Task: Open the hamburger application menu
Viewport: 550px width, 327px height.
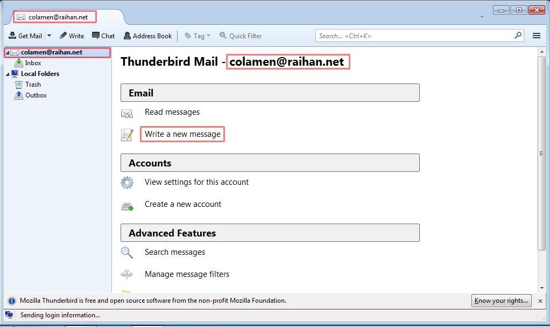Action: [x=537, y=36]
